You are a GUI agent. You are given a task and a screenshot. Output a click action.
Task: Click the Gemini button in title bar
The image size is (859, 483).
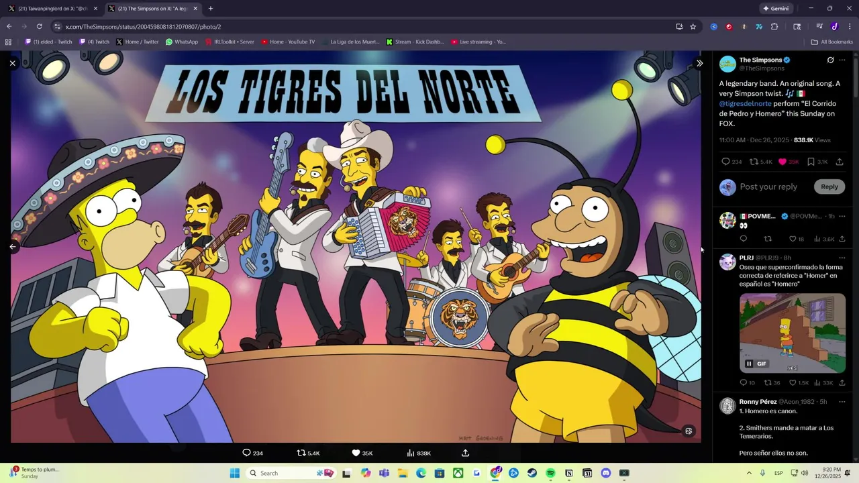tap(776, 9)
